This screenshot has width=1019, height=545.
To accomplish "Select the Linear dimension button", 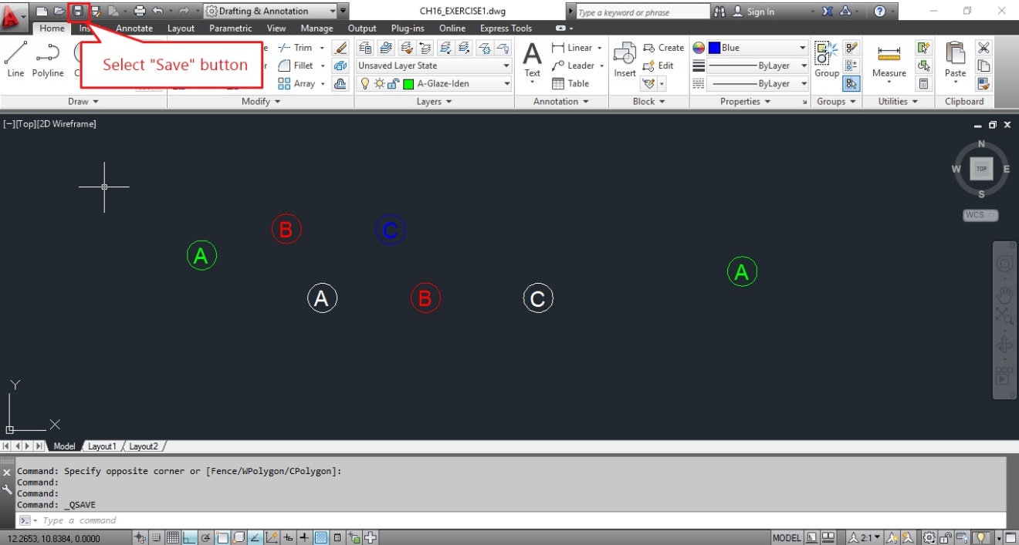I will pyautogui.click(x=575, y=47).
